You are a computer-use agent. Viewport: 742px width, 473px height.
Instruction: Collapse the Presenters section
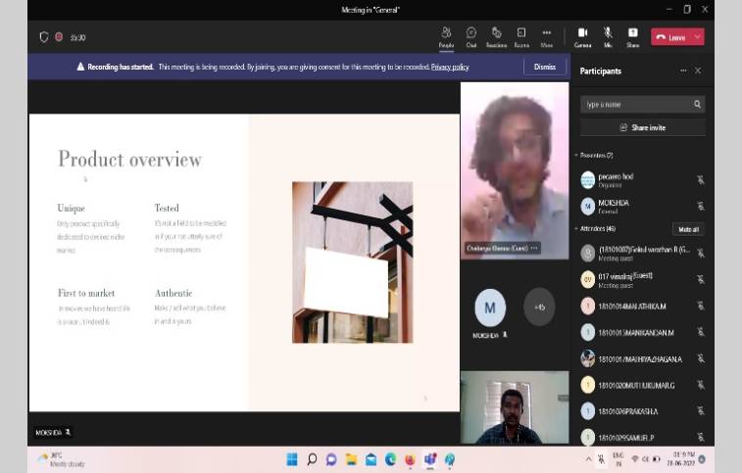576,155
